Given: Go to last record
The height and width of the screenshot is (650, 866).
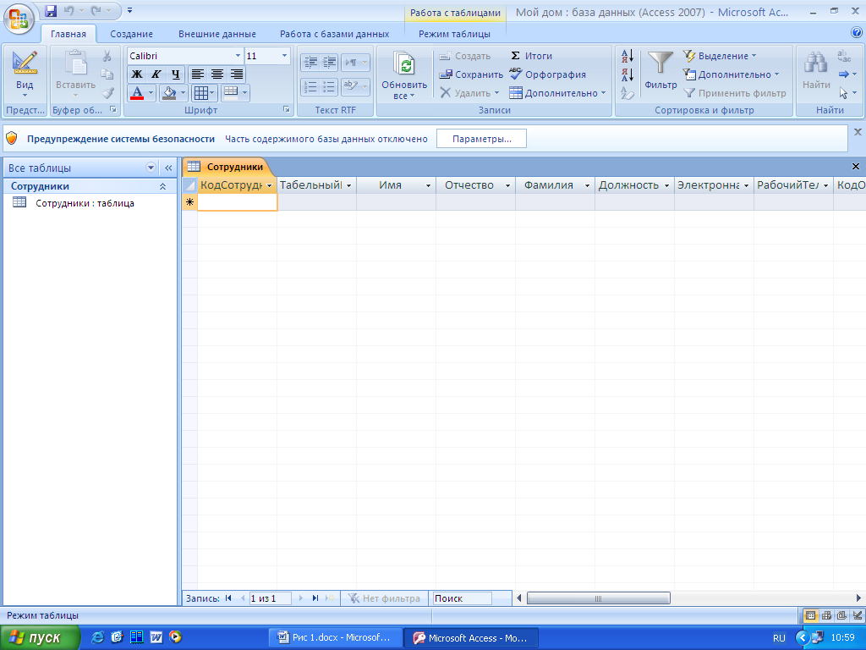Looking at the screenshot, I should (x=315, y=598).
